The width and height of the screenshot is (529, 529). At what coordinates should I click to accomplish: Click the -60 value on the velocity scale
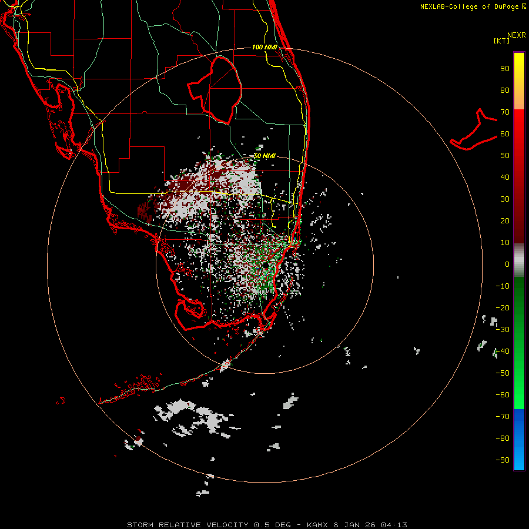tap(503, 395)
